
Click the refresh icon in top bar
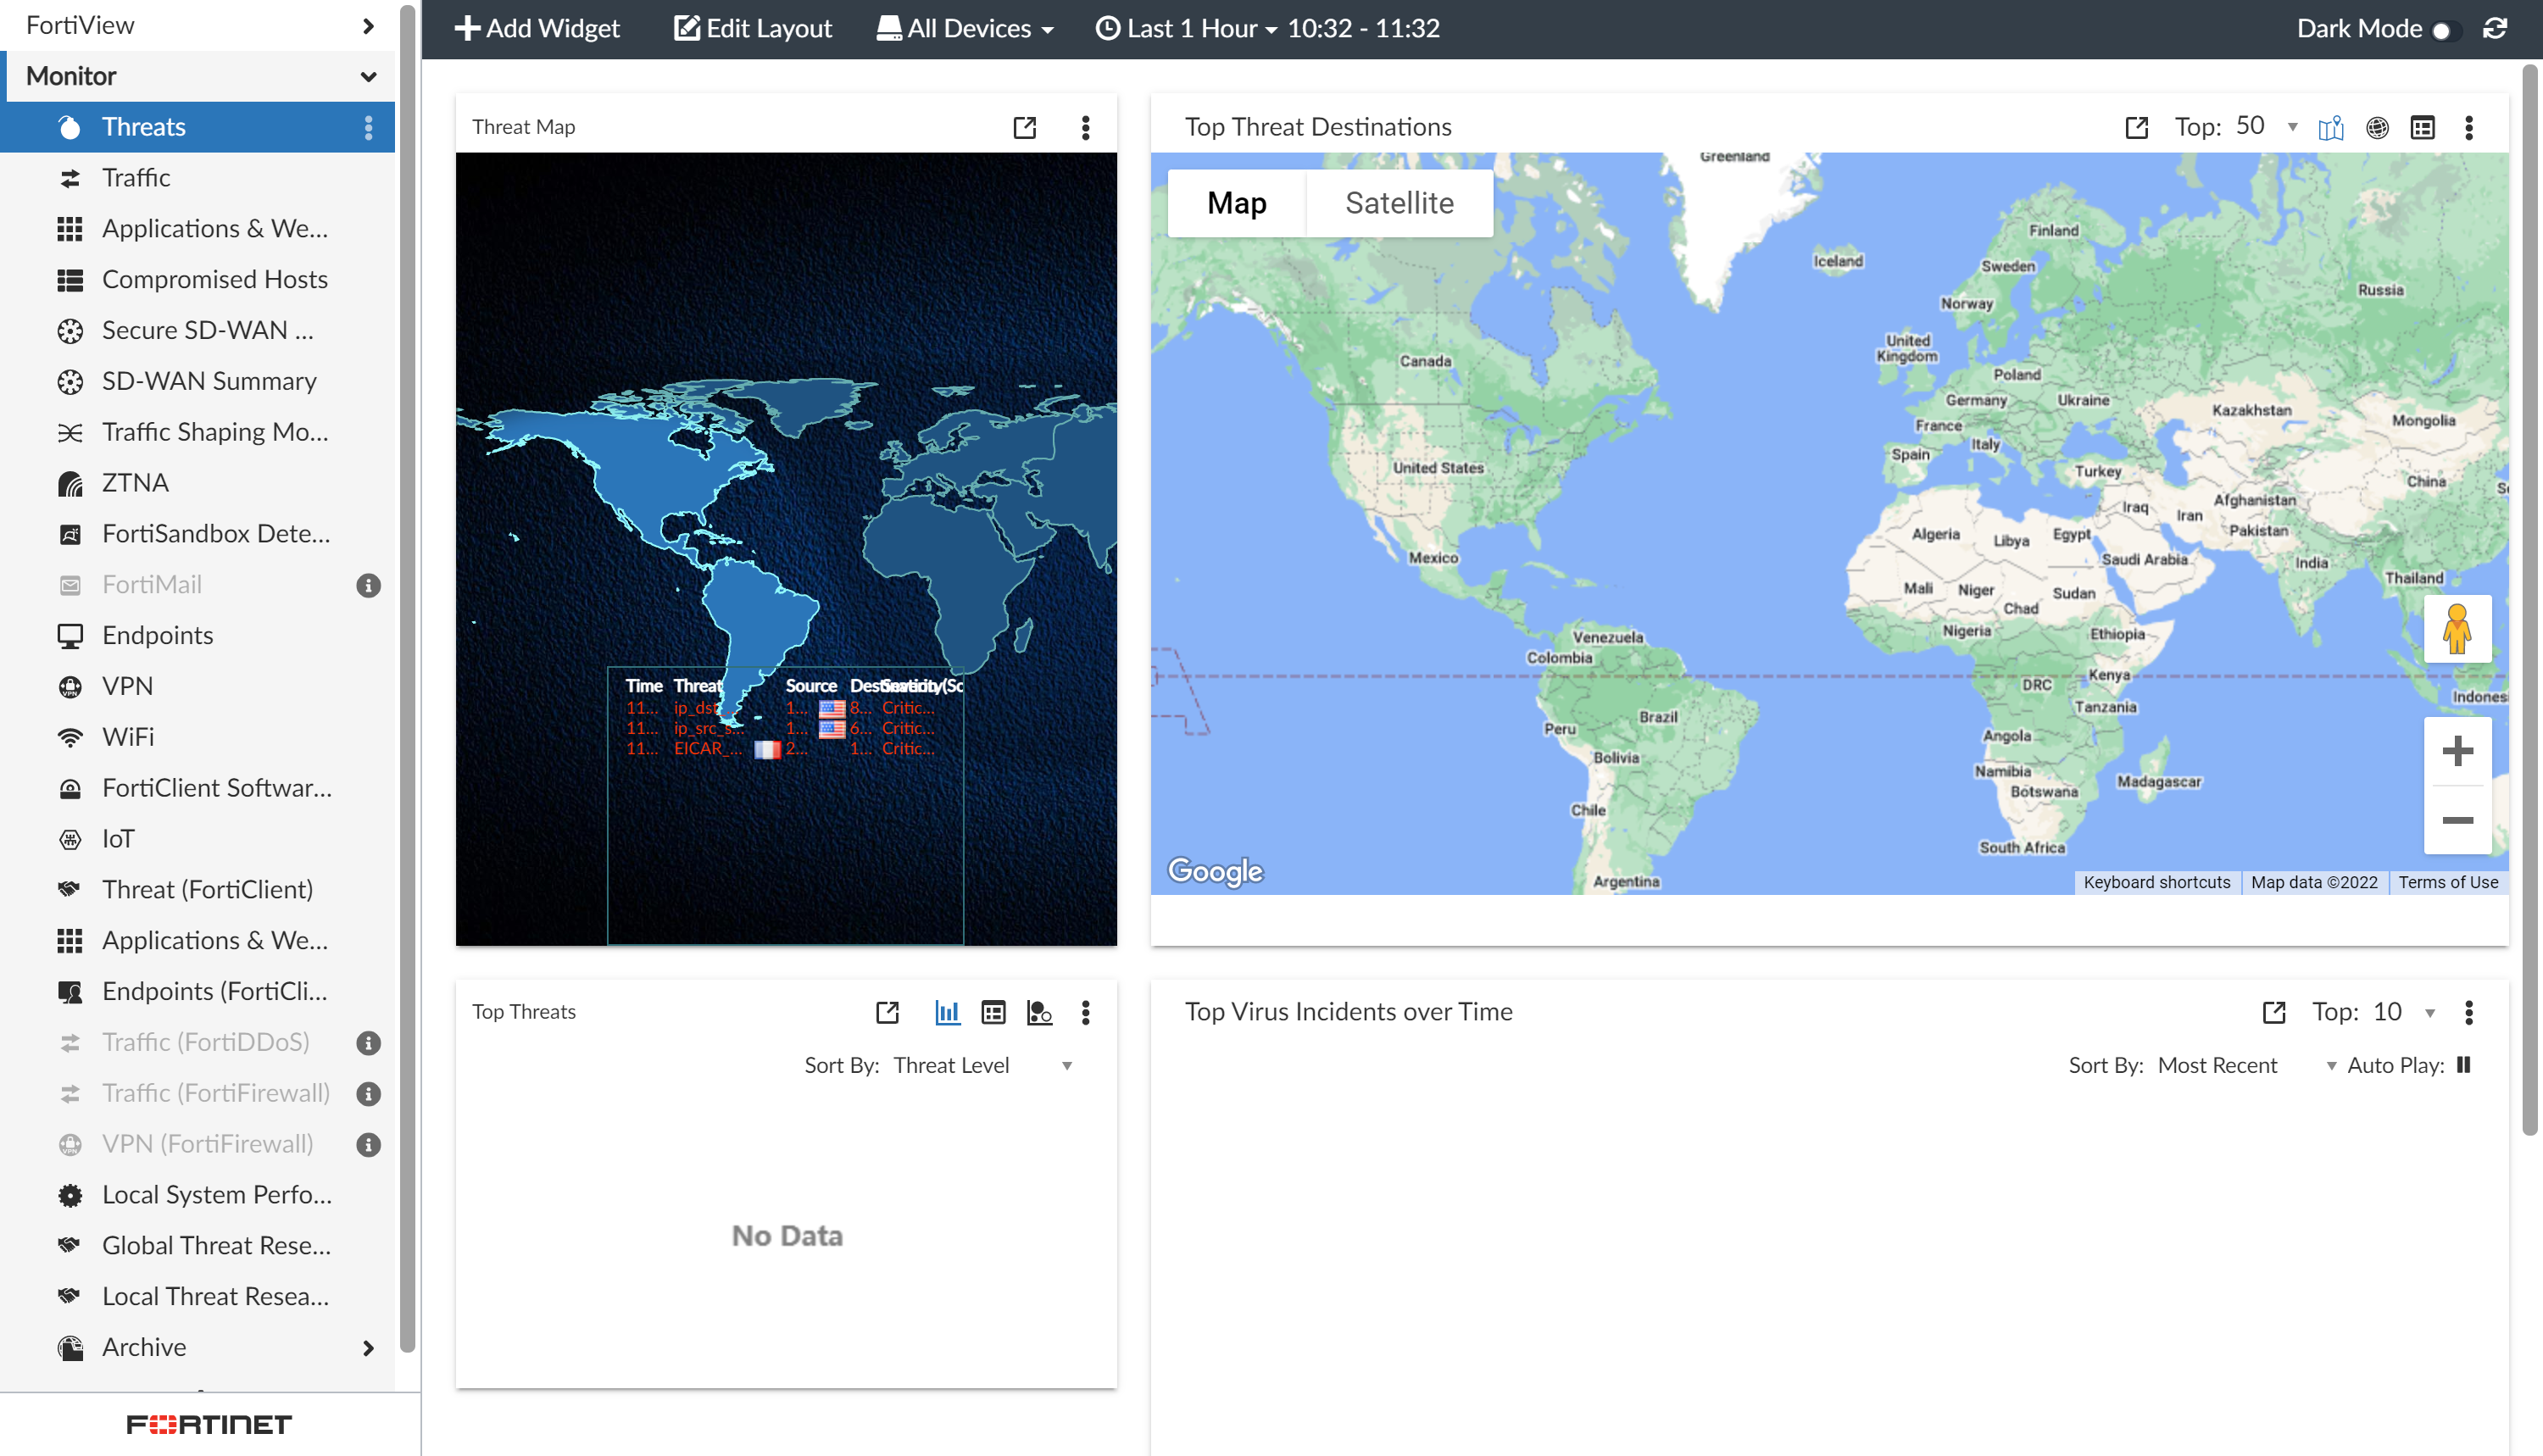pyautogui.click(x=2495, y=28)
